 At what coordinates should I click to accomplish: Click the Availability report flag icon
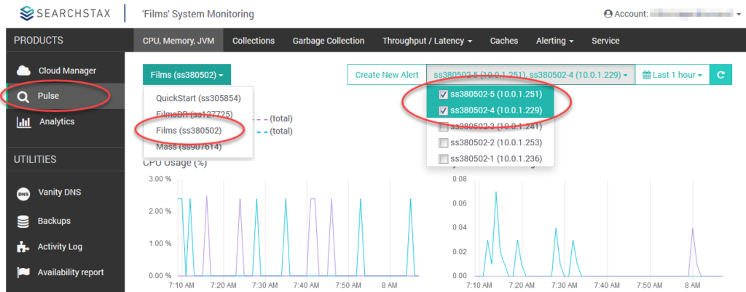tap(23, 272)
